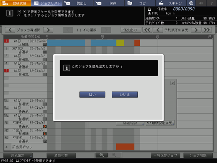
Task: Click the 単位切替 button
Action: (61, 155)
